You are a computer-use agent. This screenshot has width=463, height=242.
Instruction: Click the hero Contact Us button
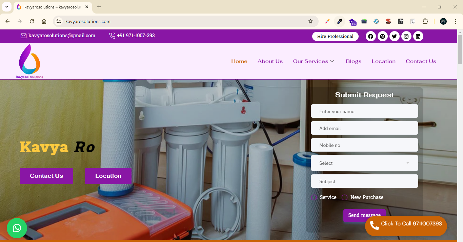46,176
